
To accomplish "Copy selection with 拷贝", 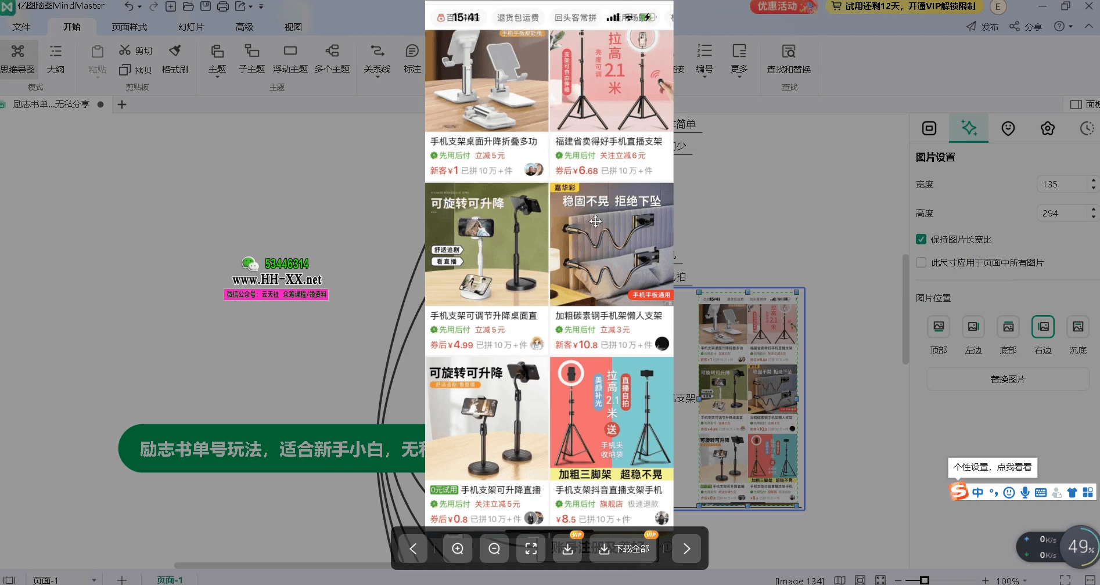I will coord(136,70).
